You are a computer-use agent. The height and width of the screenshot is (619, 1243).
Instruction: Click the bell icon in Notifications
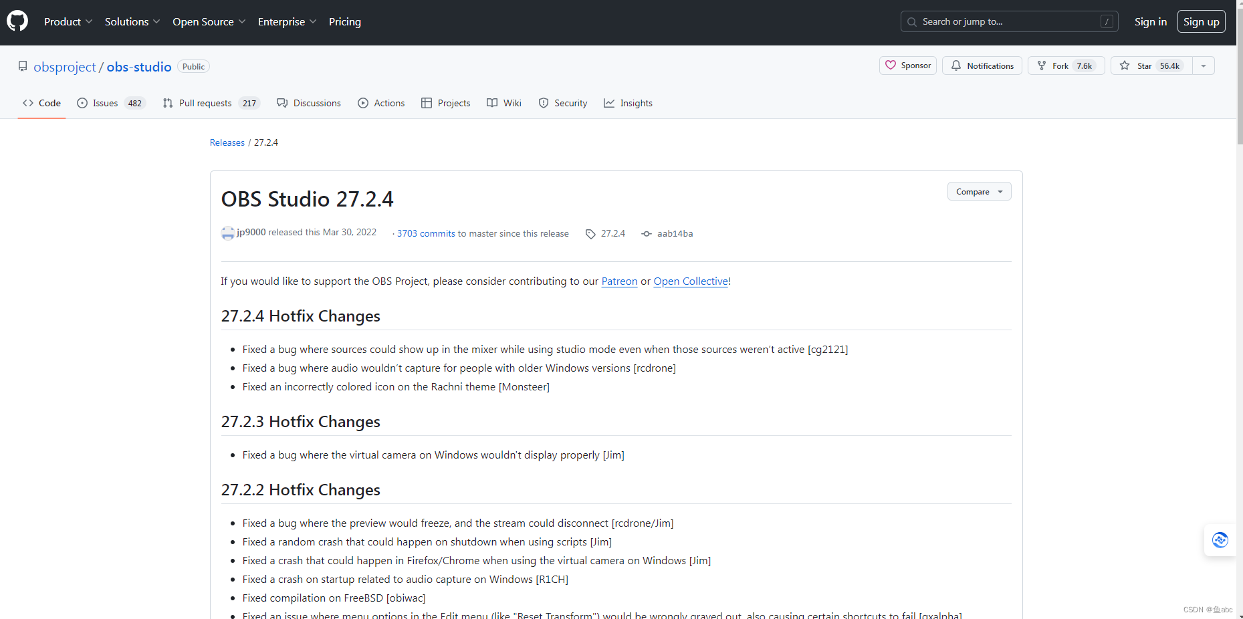[956, 66]
